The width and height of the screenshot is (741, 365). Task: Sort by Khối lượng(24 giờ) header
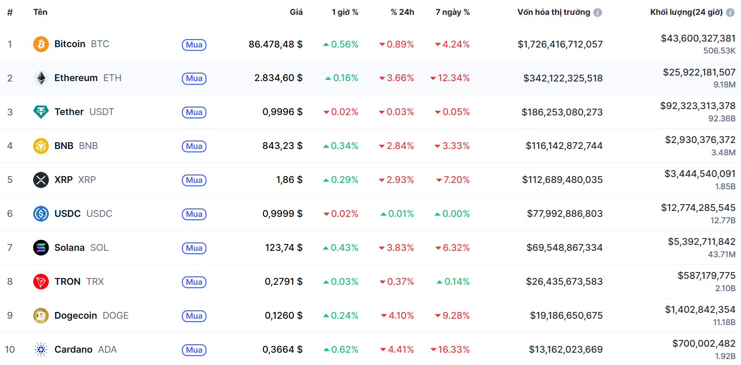tap(686, 12)
